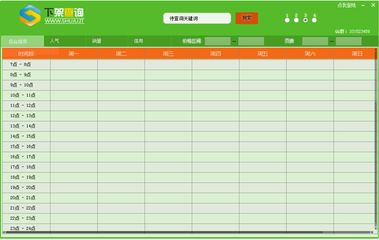
Task: Click the ending 页数 page field
Action: [349, 41]
